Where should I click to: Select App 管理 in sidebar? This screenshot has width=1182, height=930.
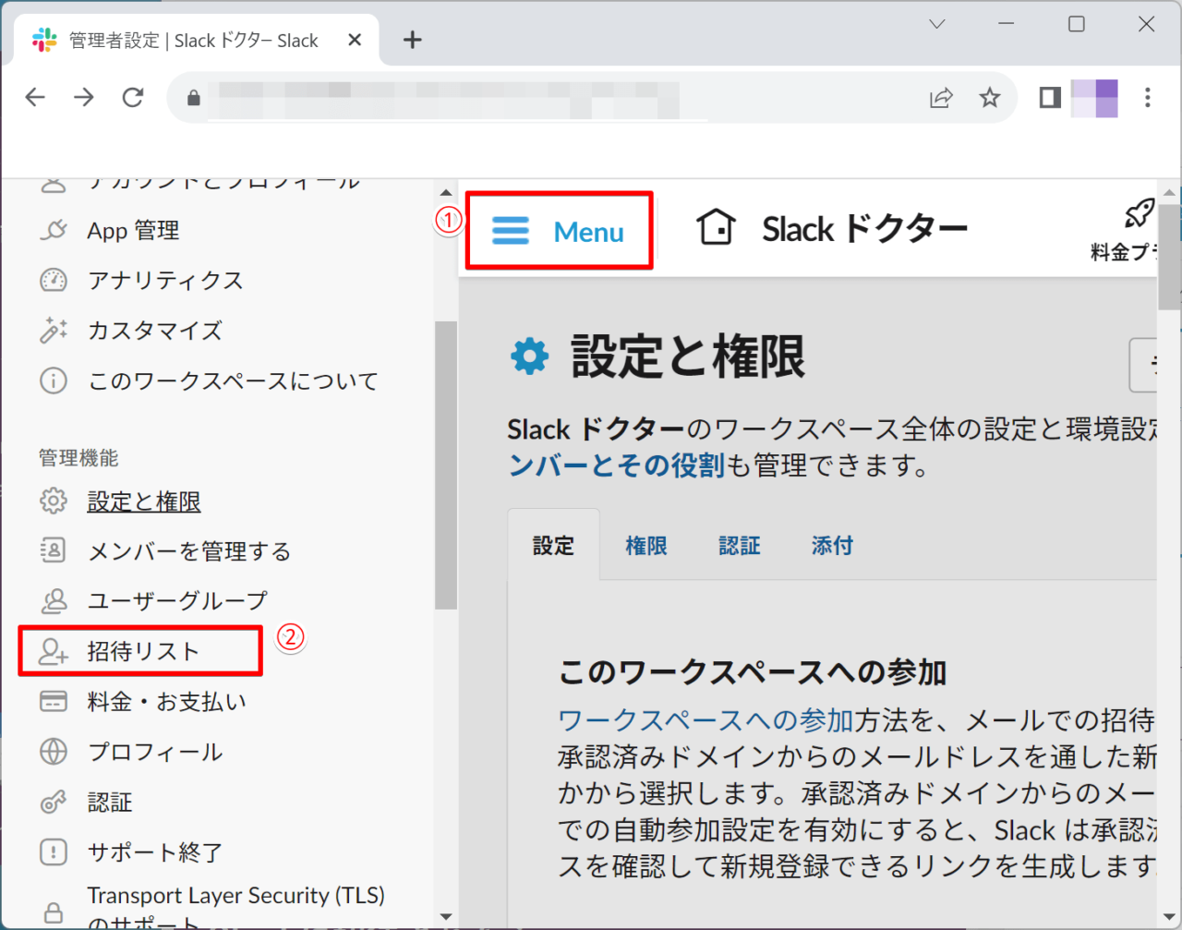(133, 230)
